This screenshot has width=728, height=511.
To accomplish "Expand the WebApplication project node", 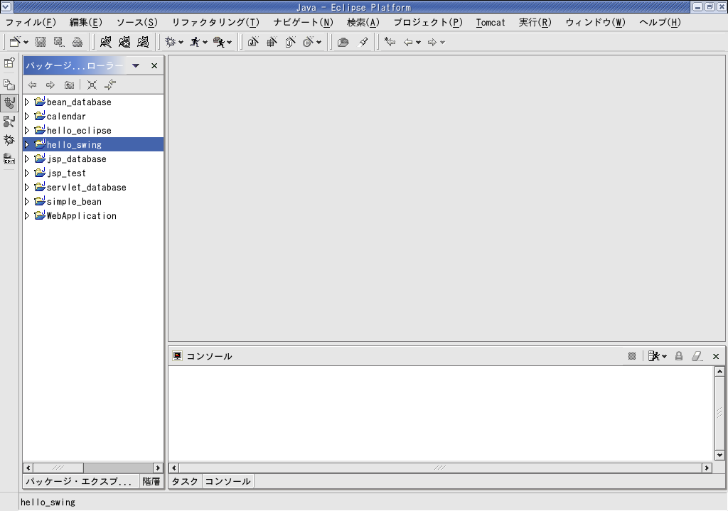I will point(27,216).
